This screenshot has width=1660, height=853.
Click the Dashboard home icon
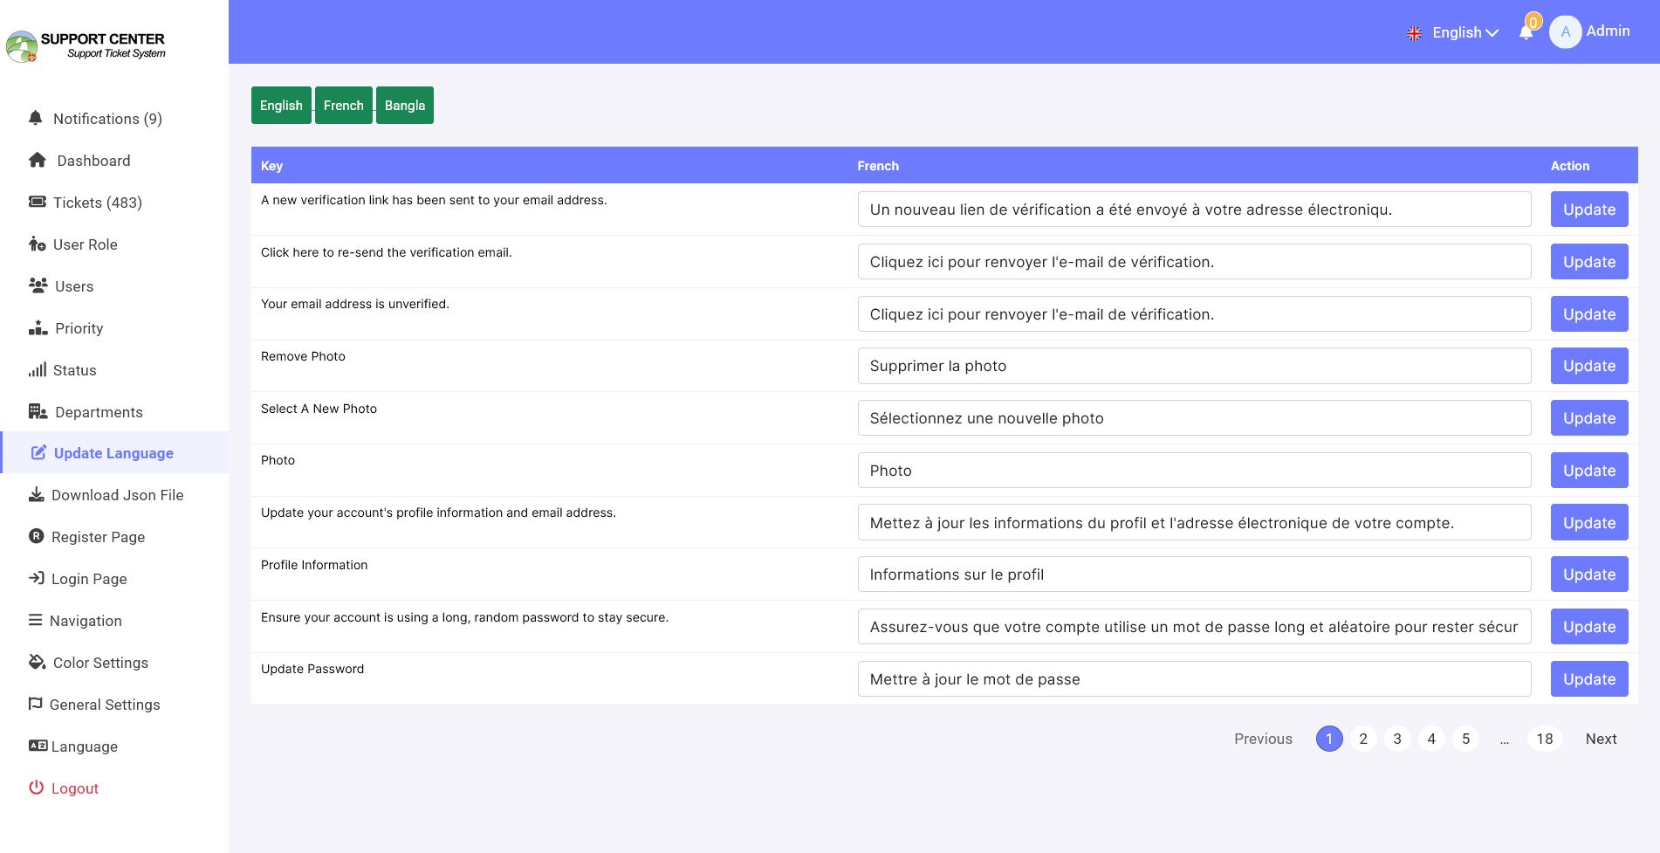tap(37, 161)
